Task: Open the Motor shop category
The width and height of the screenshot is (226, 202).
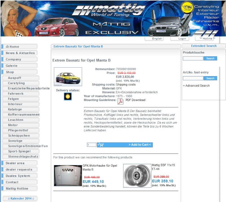Action: [x=21, y=125]
